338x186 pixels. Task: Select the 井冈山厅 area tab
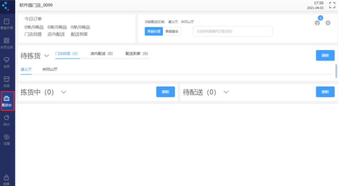click(50, 69)
